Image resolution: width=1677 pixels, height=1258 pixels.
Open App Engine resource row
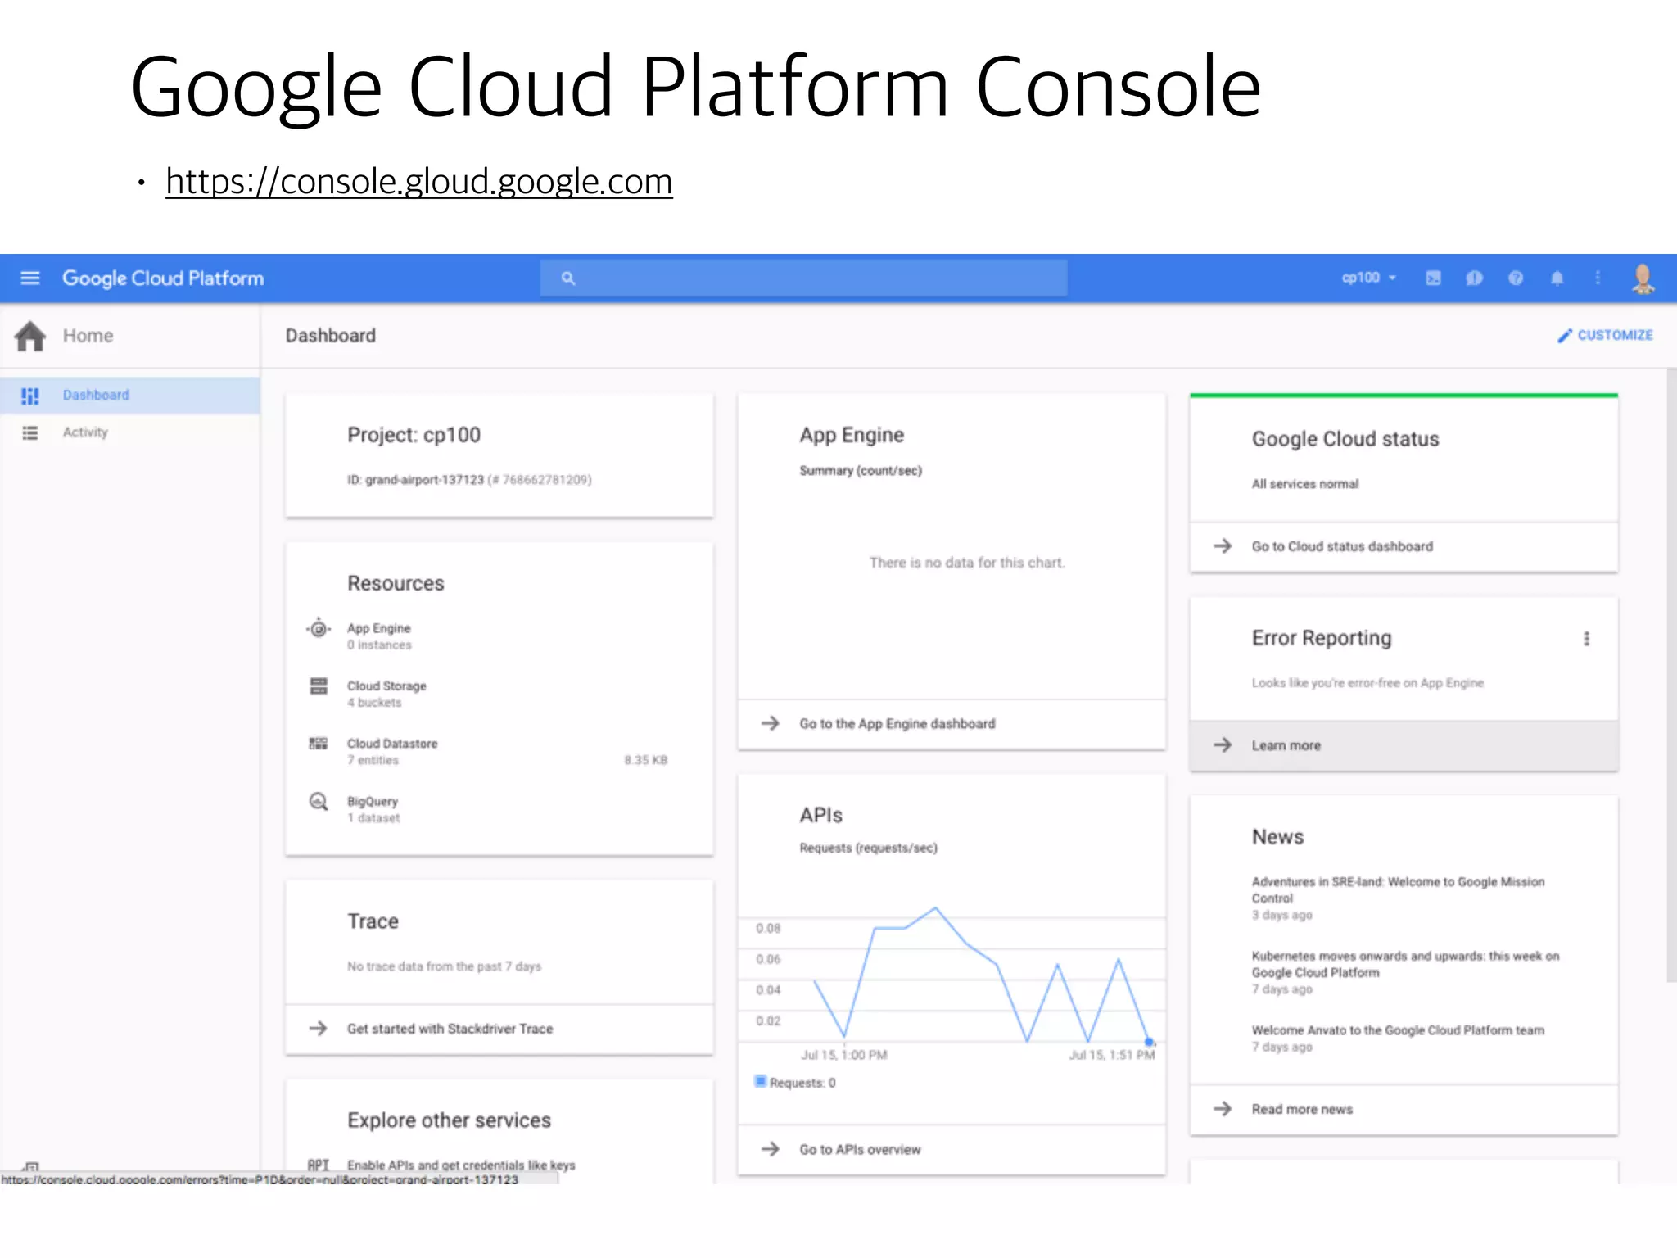499,636
